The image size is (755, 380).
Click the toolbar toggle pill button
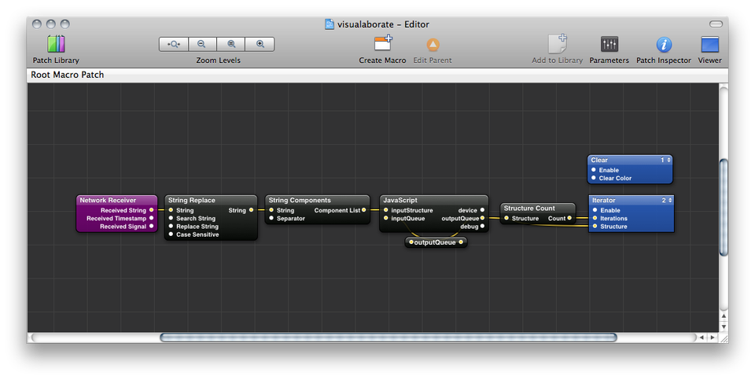pos(716,24)
